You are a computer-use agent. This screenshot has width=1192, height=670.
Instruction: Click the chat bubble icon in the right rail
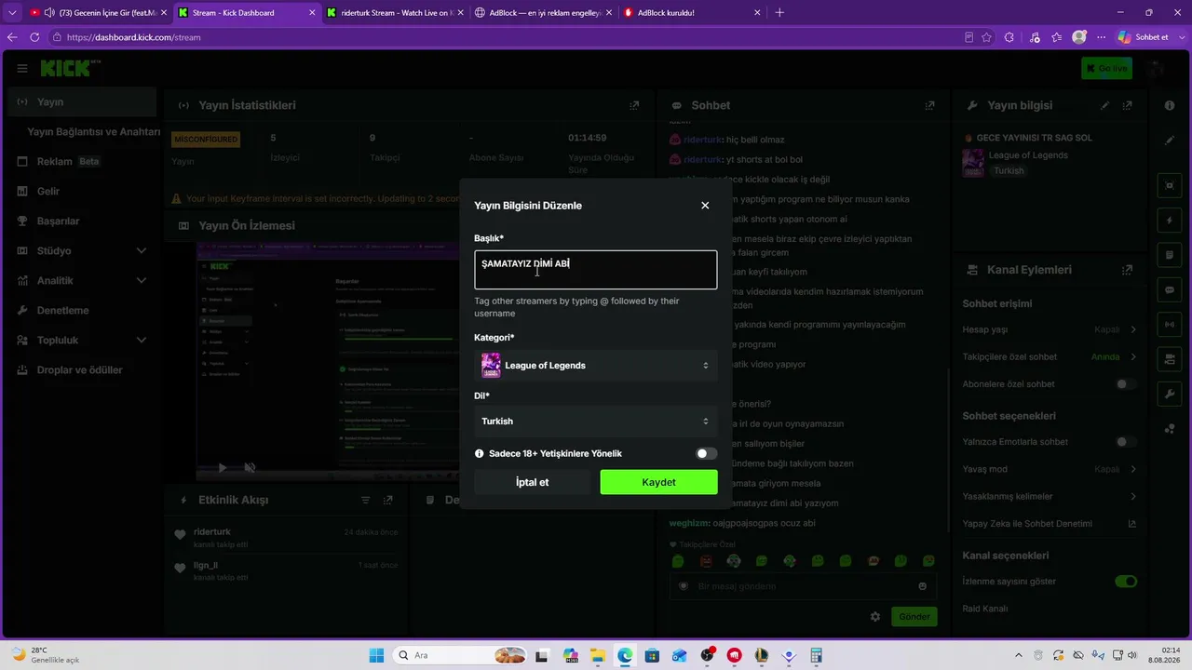click(x=1170, y=290)
